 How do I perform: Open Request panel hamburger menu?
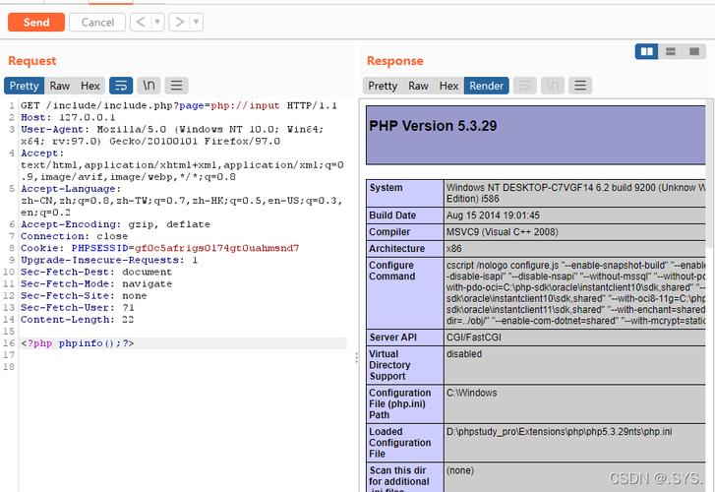(x=176, y=86)
